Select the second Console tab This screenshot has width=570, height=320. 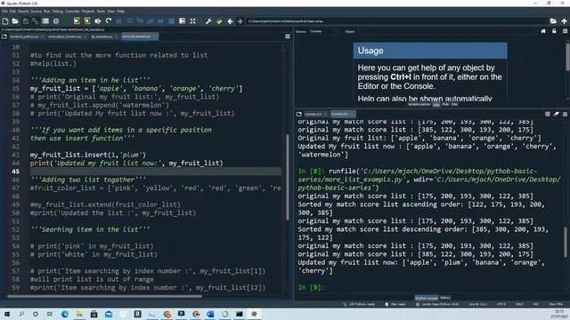(x=342, y=115)
